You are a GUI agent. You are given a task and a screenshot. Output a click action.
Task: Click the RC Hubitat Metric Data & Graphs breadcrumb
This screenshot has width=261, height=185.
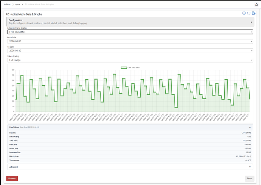click(x=39, y=5)
